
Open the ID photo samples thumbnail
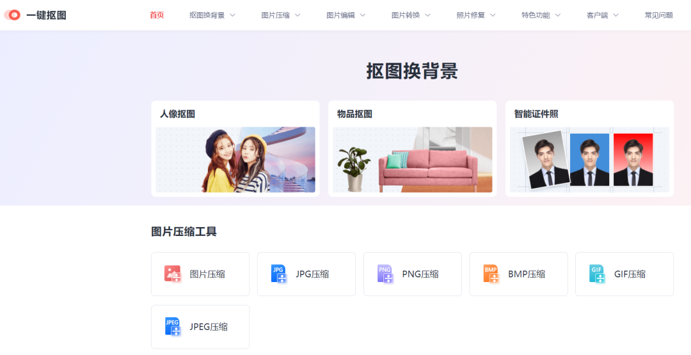[x=590, y=159]
